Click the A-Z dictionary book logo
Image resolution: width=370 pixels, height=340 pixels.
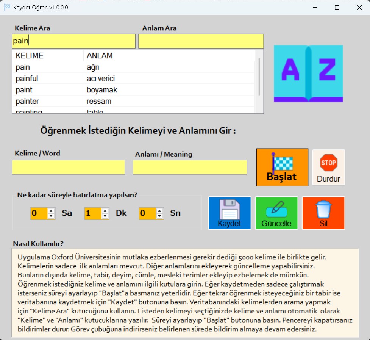[x=308, y=74]
